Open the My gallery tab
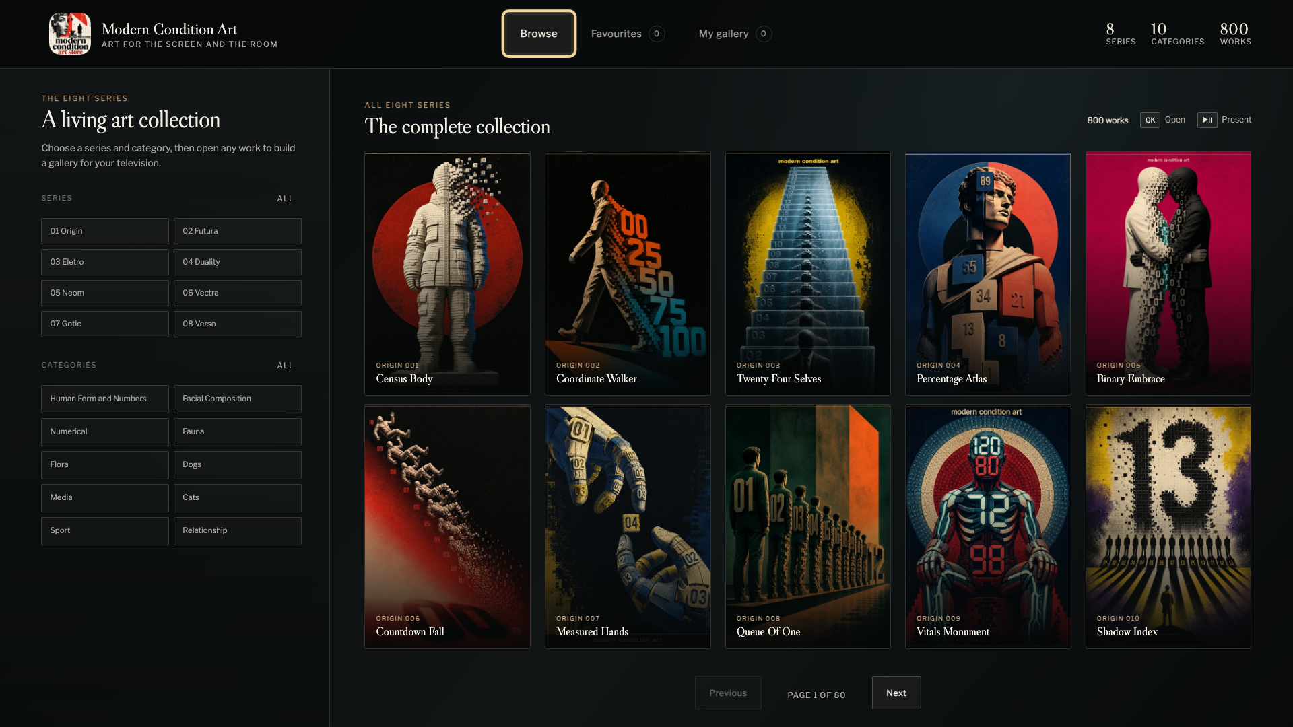Image resolution: width=1293 pixels, height=727 pixels. tap(735, 34)
